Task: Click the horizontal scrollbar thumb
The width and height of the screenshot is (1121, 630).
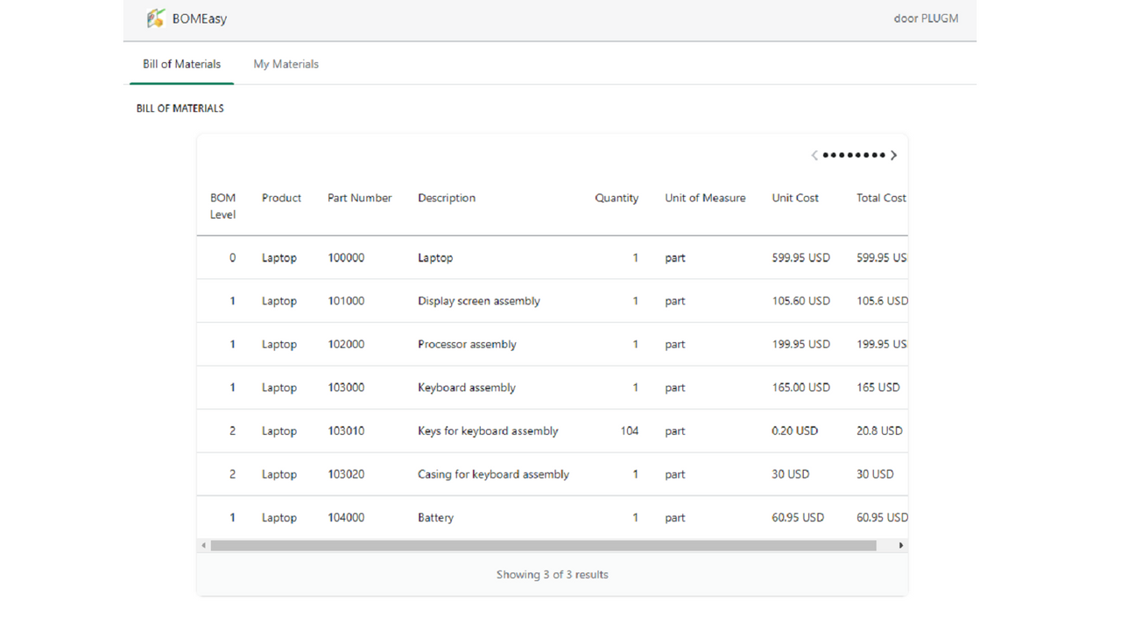Action: pos(543,545)
